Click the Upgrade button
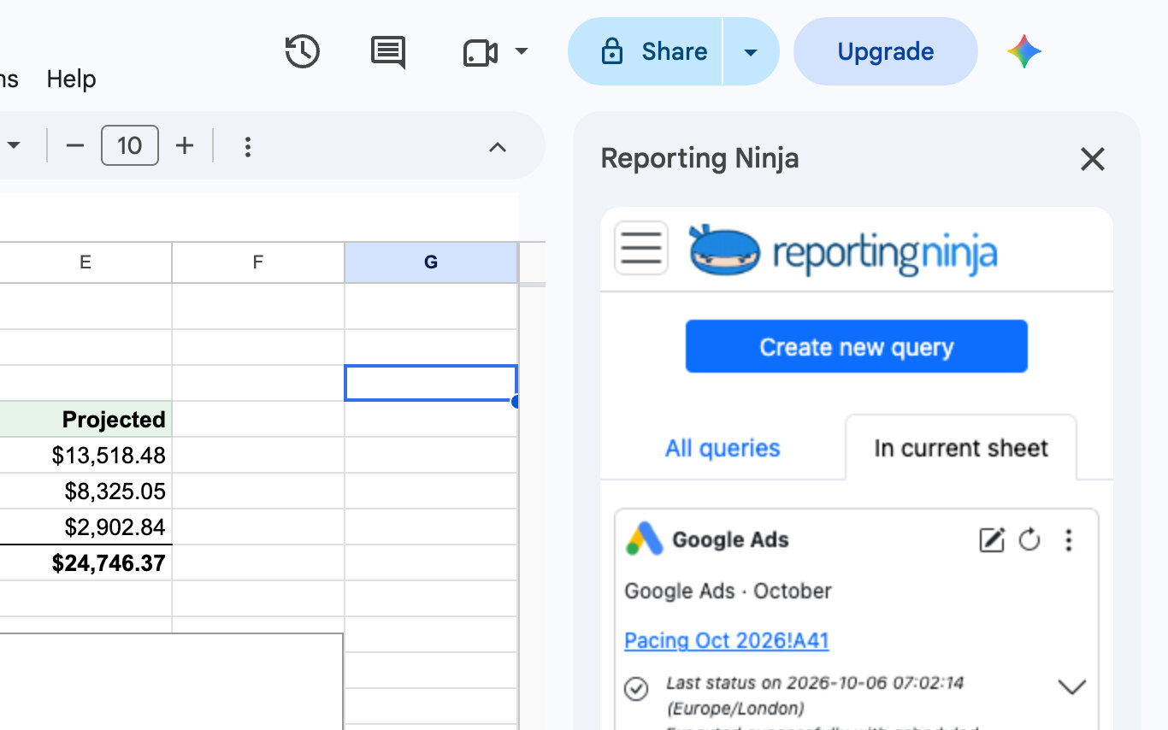This screenshot has width=1168, height=730. pos(886,52)
